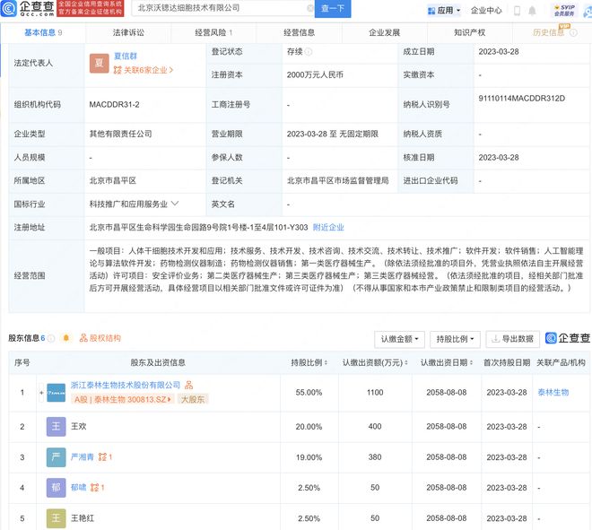Switch to 经营信息 tab
Screen dimensions: 592x530
tap(299, 33)
